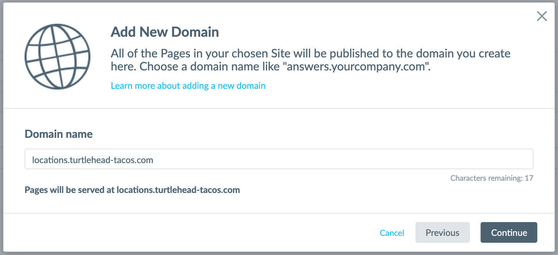Click the number 17 in characters remaining
This screenshot has width=558, height=255.
coord(529,178)
